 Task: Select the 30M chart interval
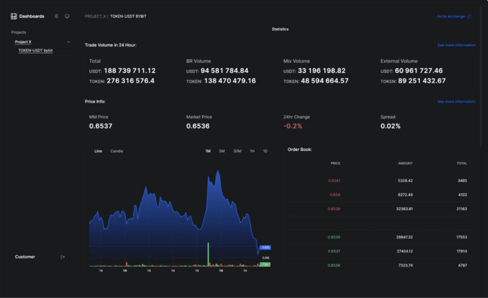pos(237,151)
